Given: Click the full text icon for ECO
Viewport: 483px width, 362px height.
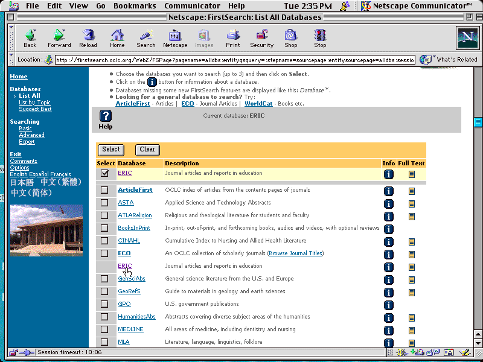Looking at the screenshot, I should [412, 255].
